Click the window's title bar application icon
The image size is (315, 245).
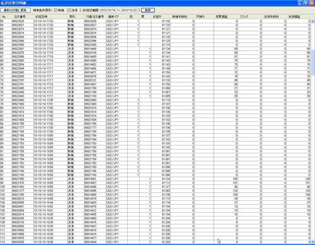pos(3,3)
